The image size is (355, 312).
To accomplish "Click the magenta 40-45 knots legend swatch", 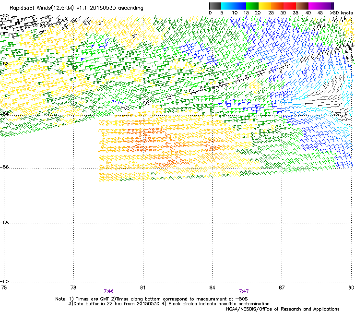I will click(315, 6).
